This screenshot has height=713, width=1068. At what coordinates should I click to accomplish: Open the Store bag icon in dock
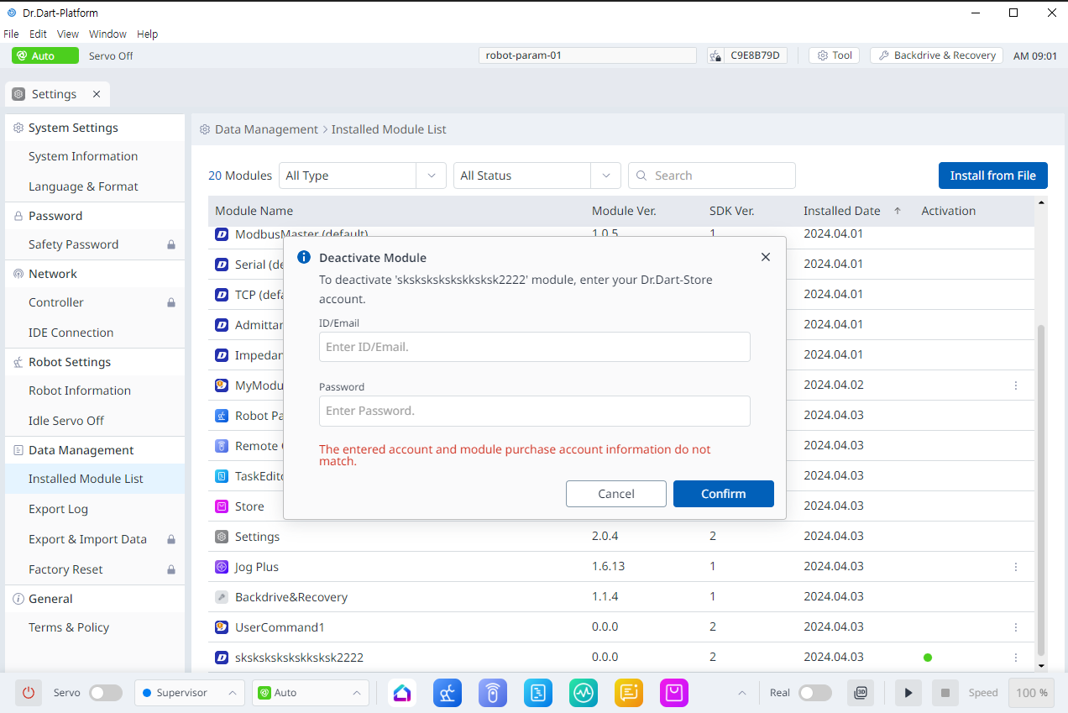click(x=673, y=693)
